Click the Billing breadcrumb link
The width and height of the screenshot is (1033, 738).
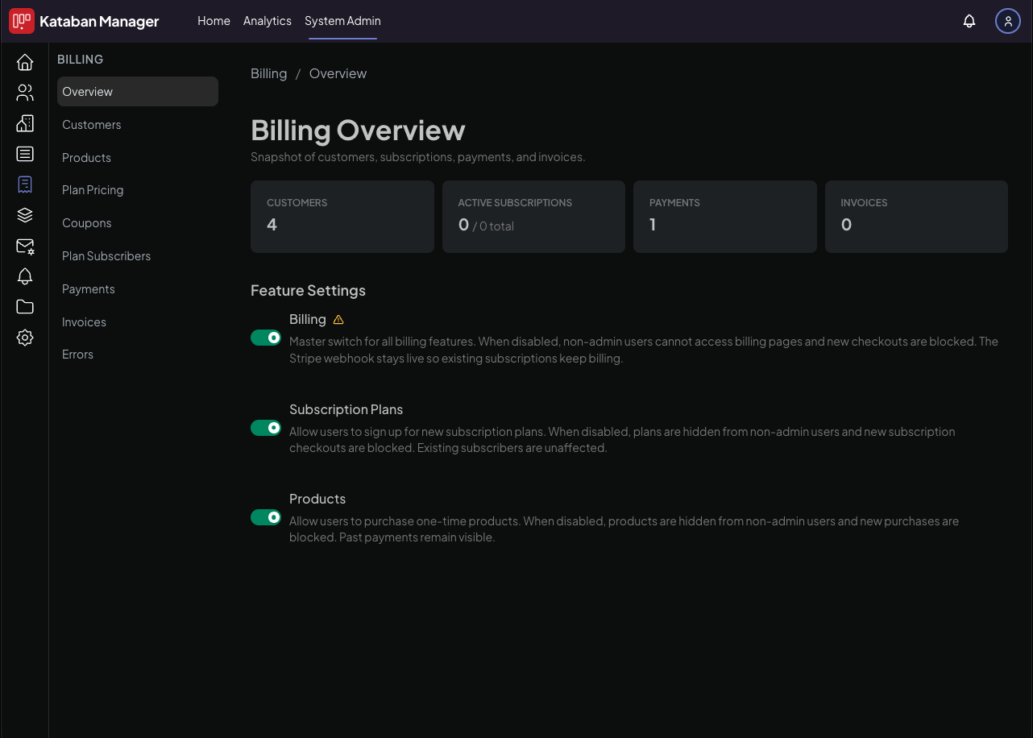268,73
